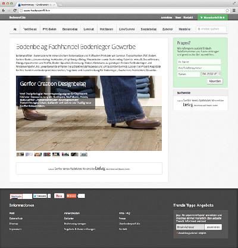The width and height of the screenshot is (238, 248).
Task: Click the belag tag below the slideshow
Action: [x=100, y=168]
